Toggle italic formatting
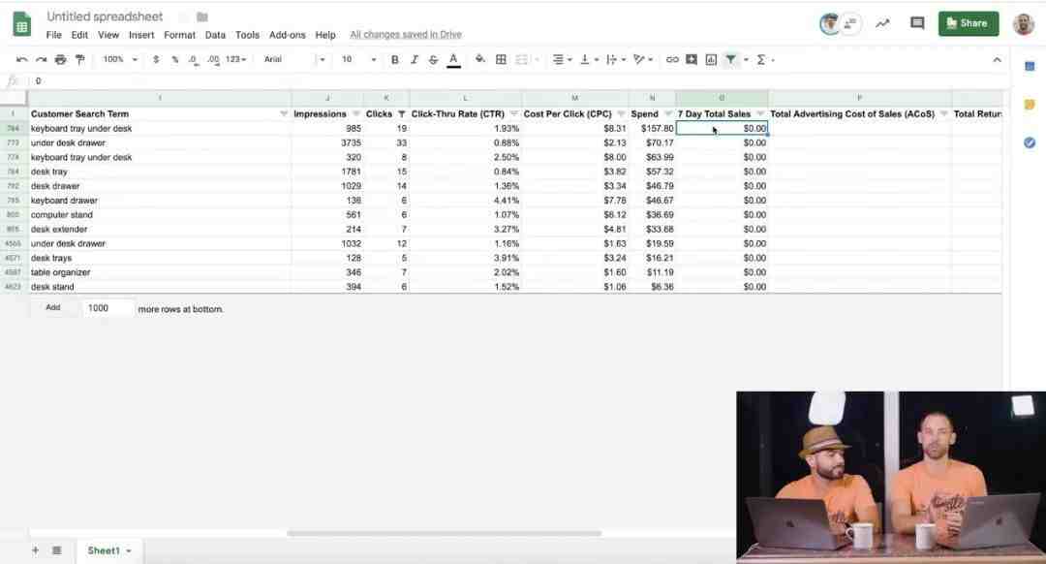Viewport: 1046px width, 564px height. click(x=415, y=59)
